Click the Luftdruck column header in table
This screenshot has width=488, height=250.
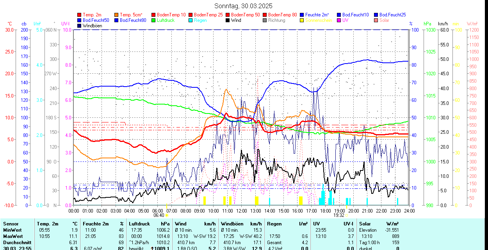139,224
